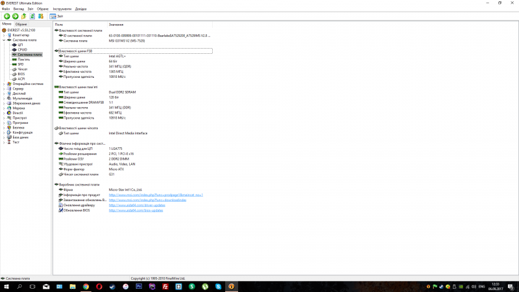Image resolution: width=519 pixels, height=292 pixels.
Task: Open the taskbar Search magnifier
Action: 19,287
